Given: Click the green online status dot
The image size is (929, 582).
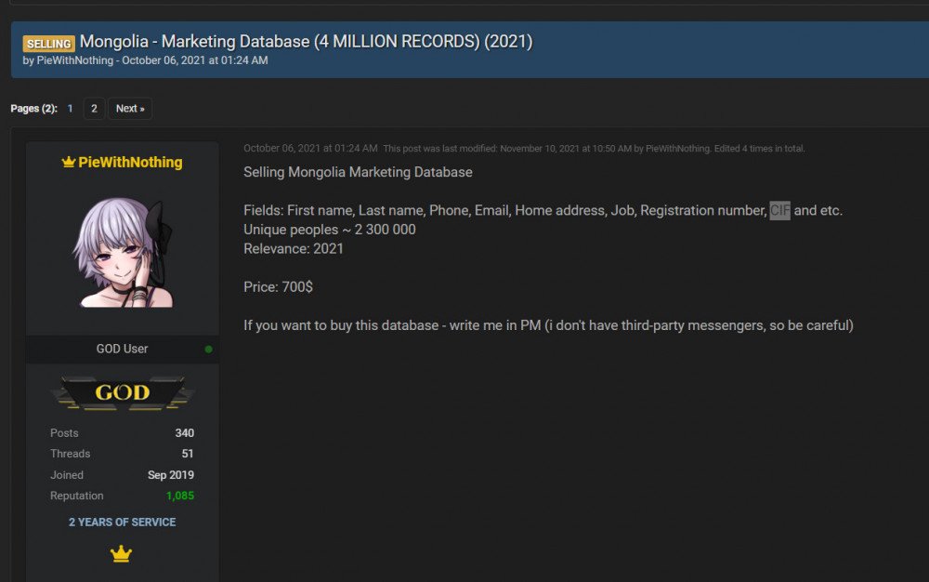Looking at the screenshot, I should click(208, 350).
